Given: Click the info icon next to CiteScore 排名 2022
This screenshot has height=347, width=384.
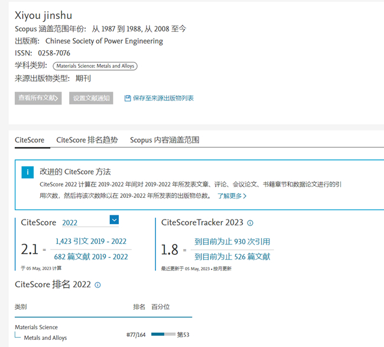Looking at the screenshot, I should [97, 285].
